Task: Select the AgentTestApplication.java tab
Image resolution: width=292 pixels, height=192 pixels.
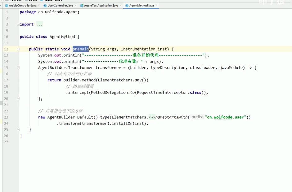Action: coord(101,6)
